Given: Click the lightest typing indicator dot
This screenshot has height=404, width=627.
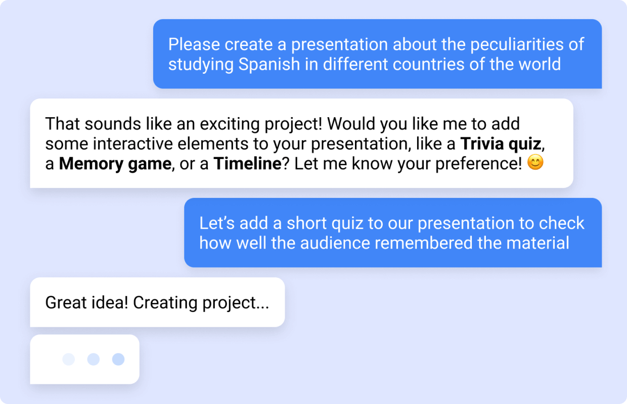Looking at the screenshot, I should pyautogui.click(x=68, y=359).
